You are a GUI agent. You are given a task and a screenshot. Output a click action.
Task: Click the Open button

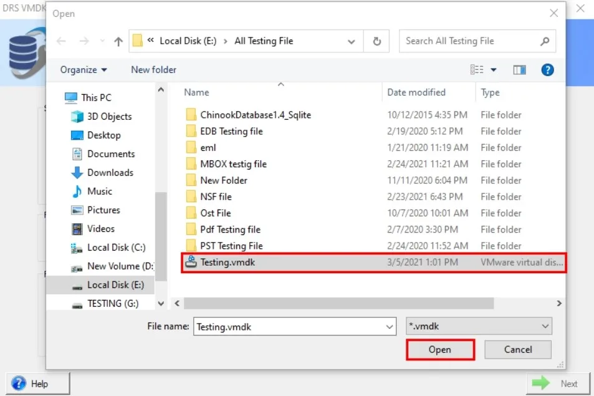click(x=440, y=350)
